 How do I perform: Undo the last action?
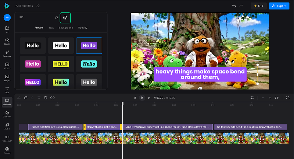234,6
